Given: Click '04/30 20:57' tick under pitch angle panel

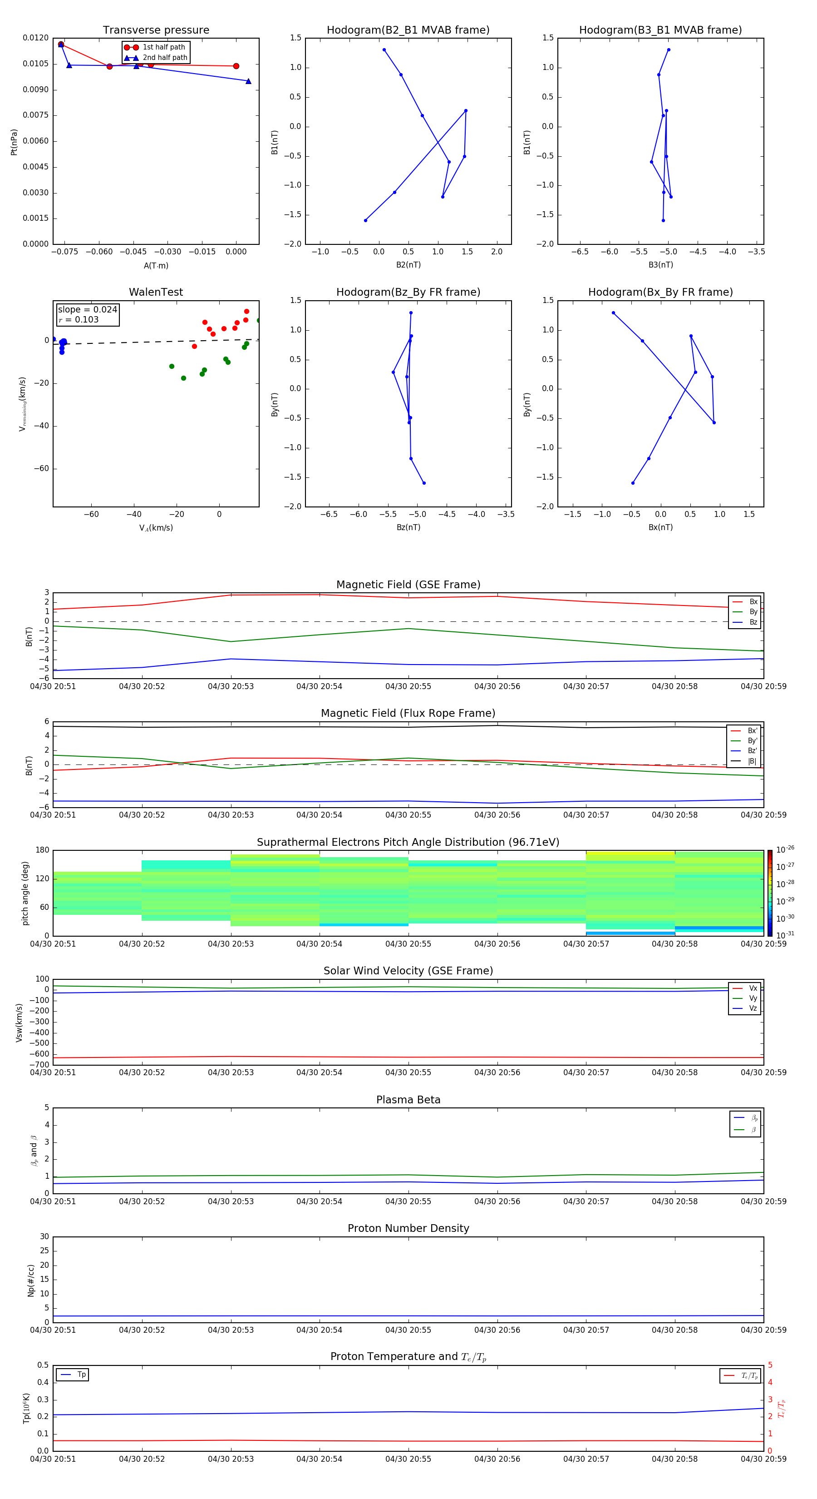Looking at the screenshot, I should point(586,944).
